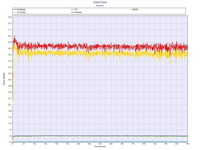
Task: Click the dark blue Uncore legend swatch
Action: click(73, 12)
